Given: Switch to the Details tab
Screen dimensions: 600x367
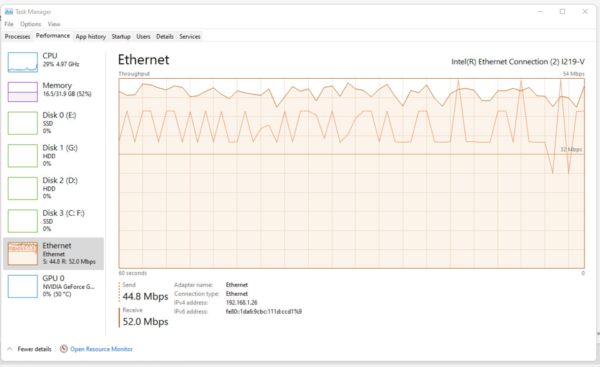Looking at the screenshot, I should 165,36.
